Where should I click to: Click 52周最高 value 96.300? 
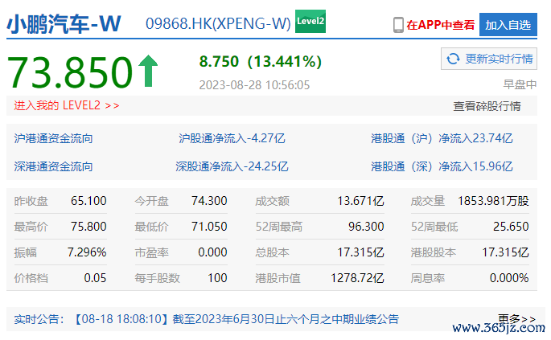click(x=366, y=227)
